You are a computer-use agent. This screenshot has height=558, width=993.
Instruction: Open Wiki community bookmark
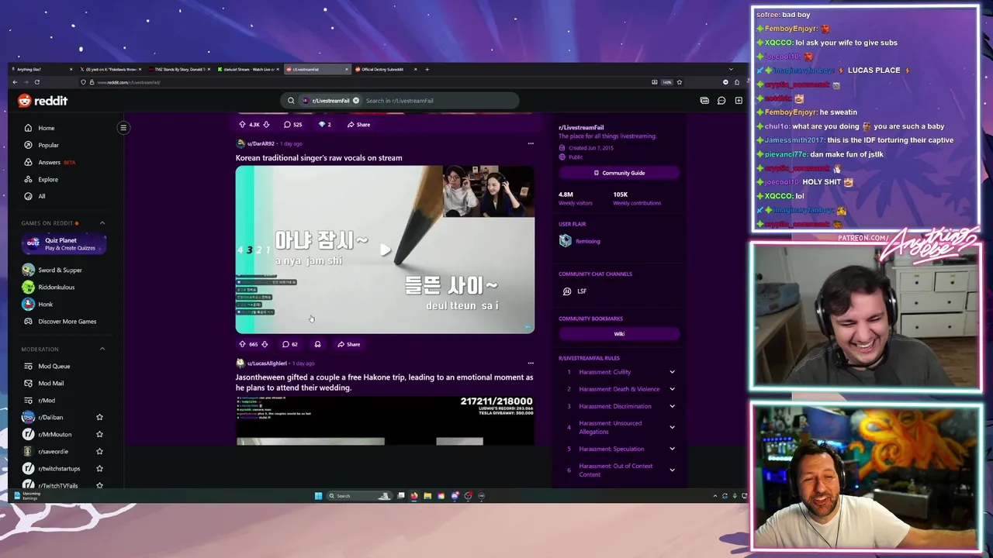(x=619, y=334)
